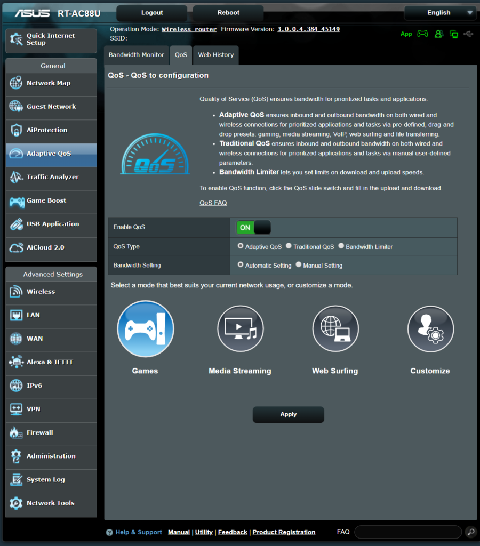Click the Reboot button
The image size is (480, 546).
pyautogui.click(x=228, y=13)
